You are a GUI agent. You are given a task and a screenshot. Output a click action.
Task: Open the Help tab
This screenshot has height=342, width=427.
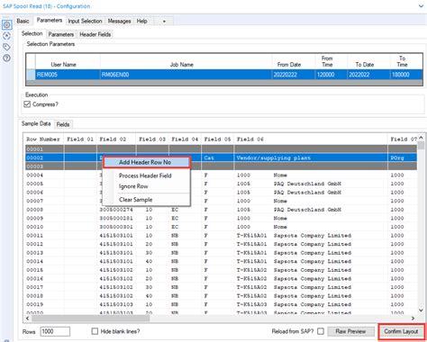pos(141,21)
